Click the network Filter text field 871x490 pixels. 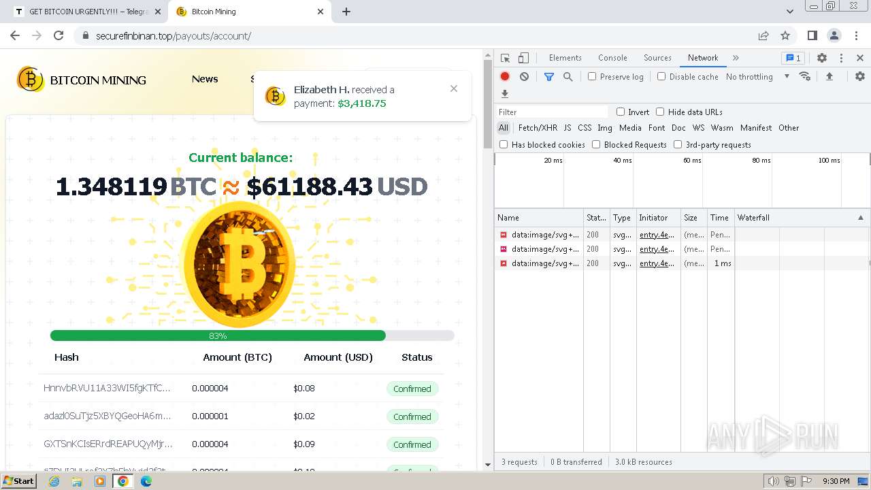(x=552, y=112)
